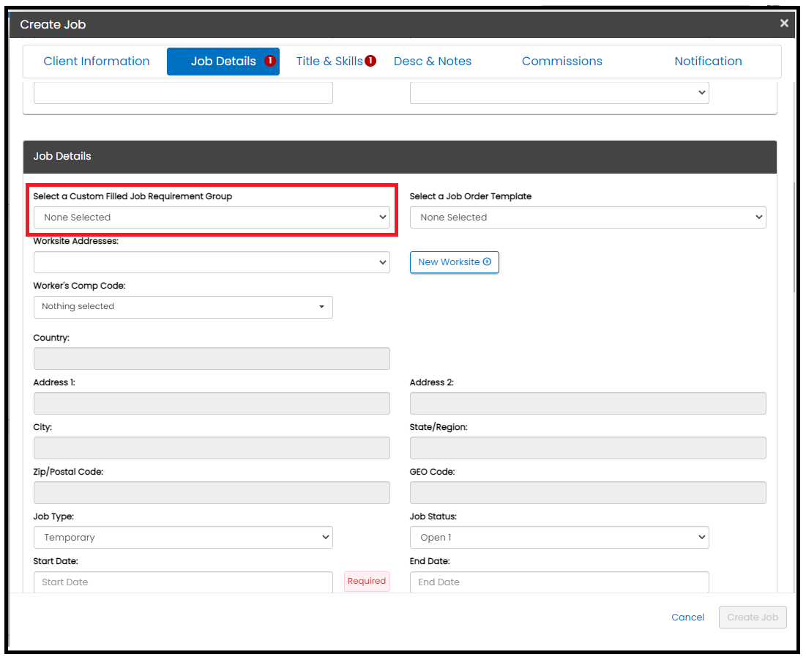The width and height of the screenshot is (806, 660).
Task: Open the Desc & Notes tab
Action: (x=433, y=62)
